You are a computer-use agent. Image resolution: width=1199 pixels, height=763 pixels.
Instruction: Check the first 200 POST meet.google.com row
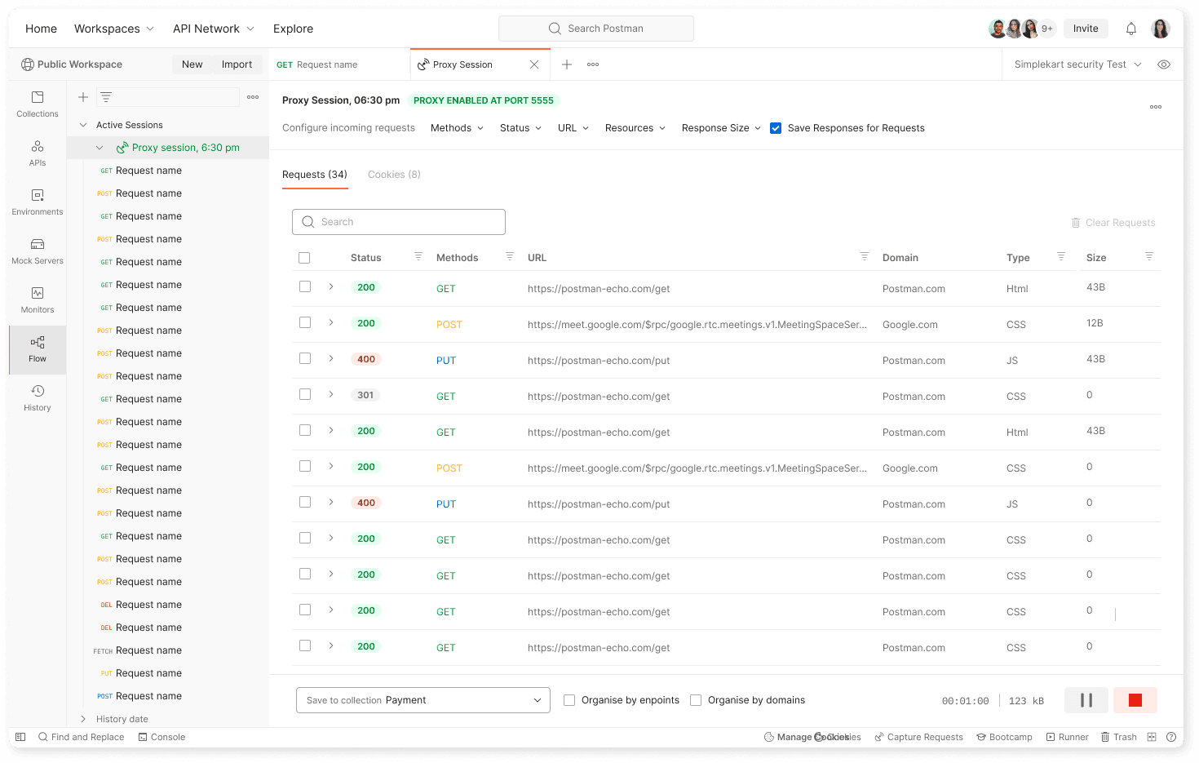[x=305, y=322]
